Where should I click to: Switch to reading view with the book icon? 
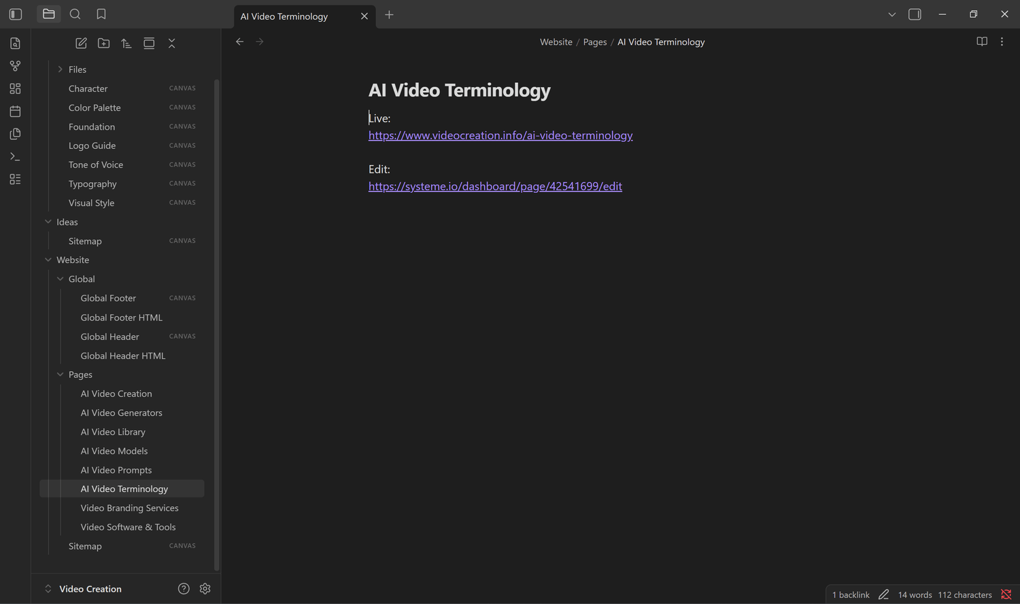coord(982,42)
